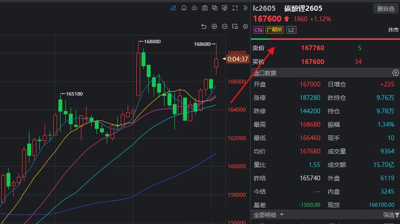
Task: Open the price alert bell
Action: click(x=184, y=8)
